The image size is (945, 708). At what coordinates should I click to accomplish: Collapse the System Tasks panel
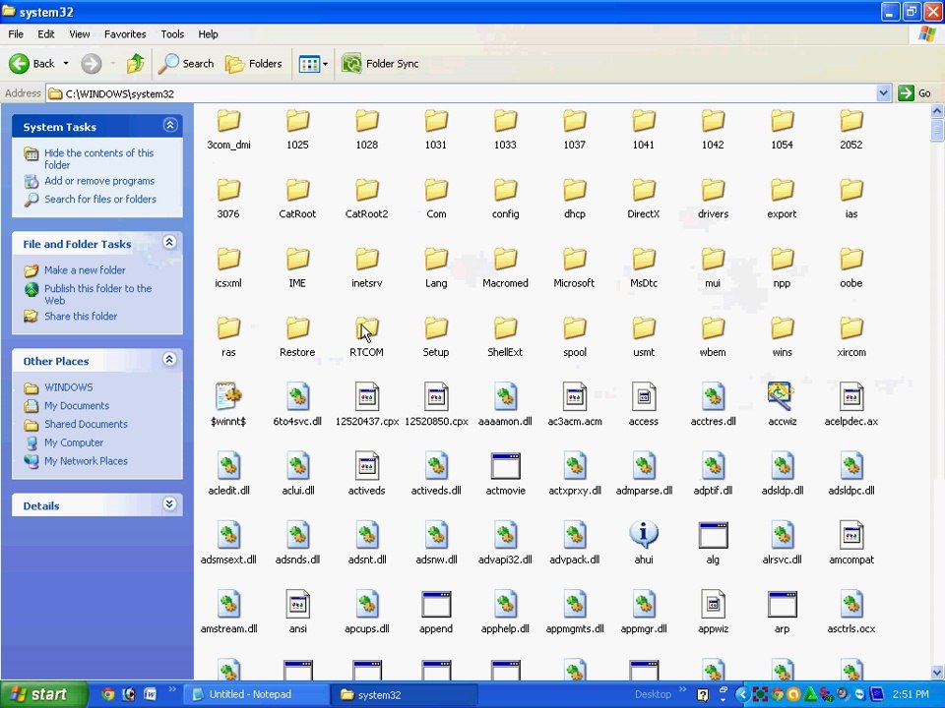pos(170,125)
